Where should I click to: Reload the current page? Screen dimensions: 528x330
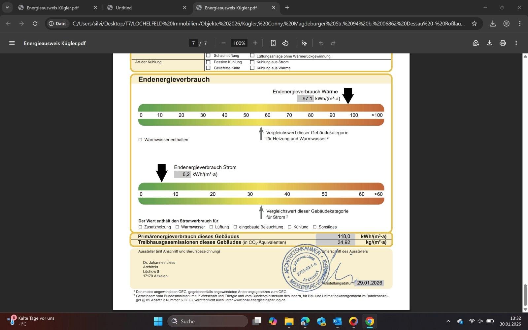pos(35,23)
